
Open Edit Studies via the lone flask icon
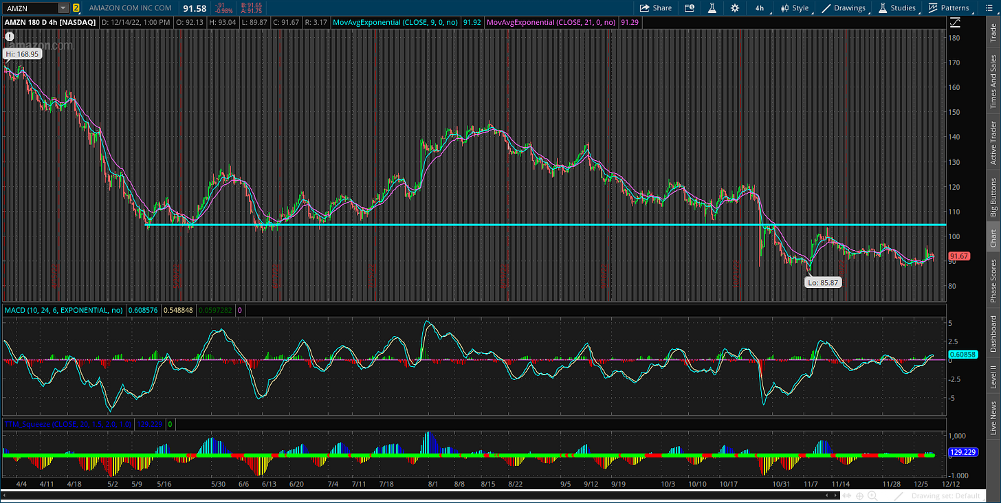coord(712,8)
